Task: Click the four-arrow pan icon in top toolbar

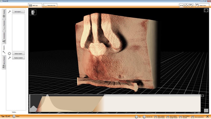Action: coord(186,5)
